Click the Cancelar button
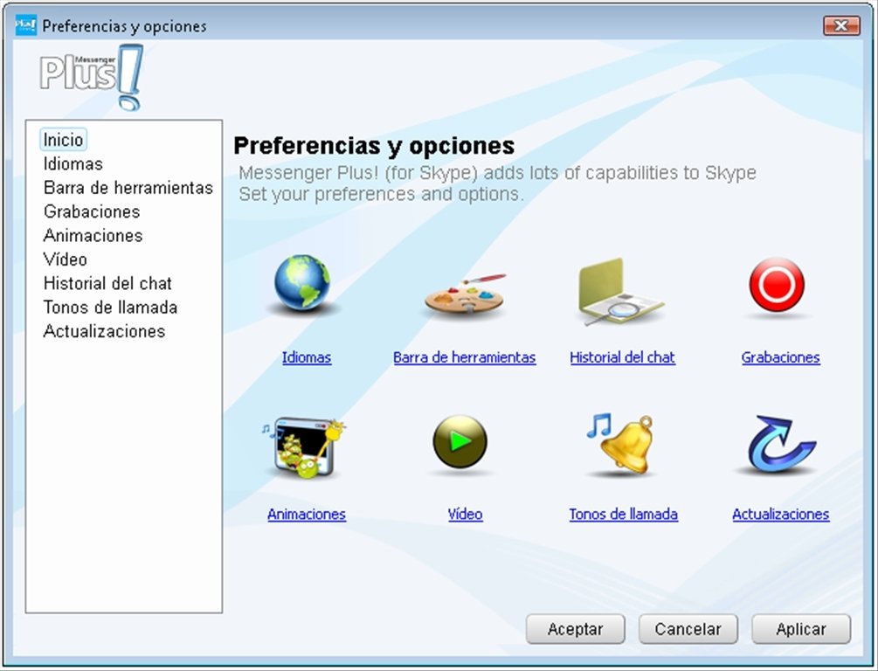The width and height of the screenshot is (878, 671). 688,629
